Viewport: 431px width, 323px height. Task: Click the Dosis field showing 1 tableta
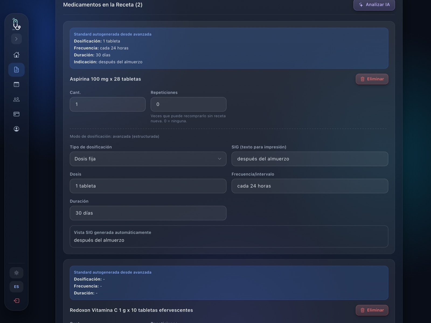pos(148,186)
